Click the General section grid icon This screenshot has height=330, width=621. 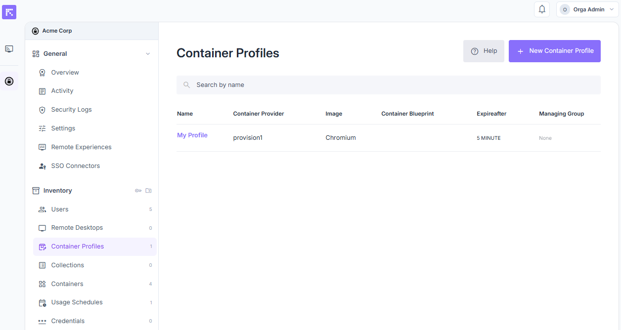tap(36, 54)
